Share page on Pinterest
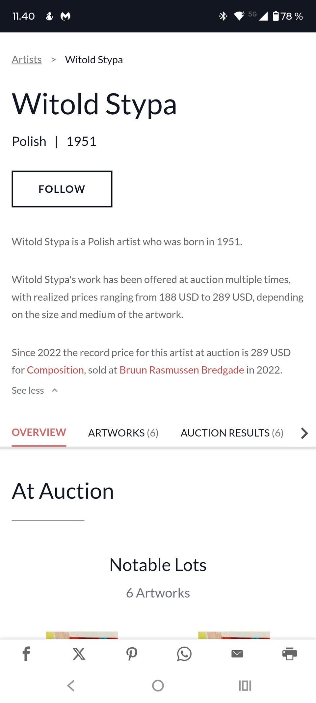Screen dimensions: 316x703 (132, 654)
